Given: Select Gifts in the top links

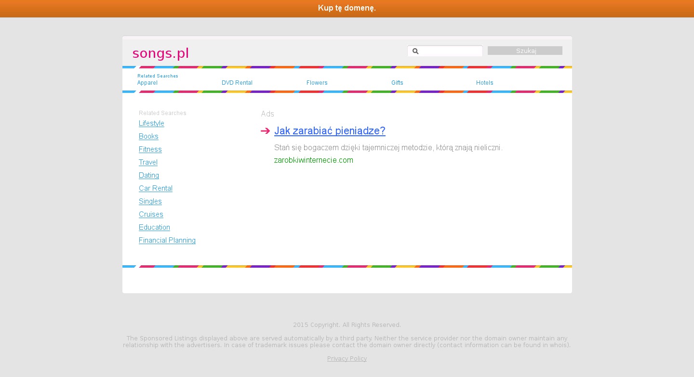Looking at the screenshot, I should 397,83.
